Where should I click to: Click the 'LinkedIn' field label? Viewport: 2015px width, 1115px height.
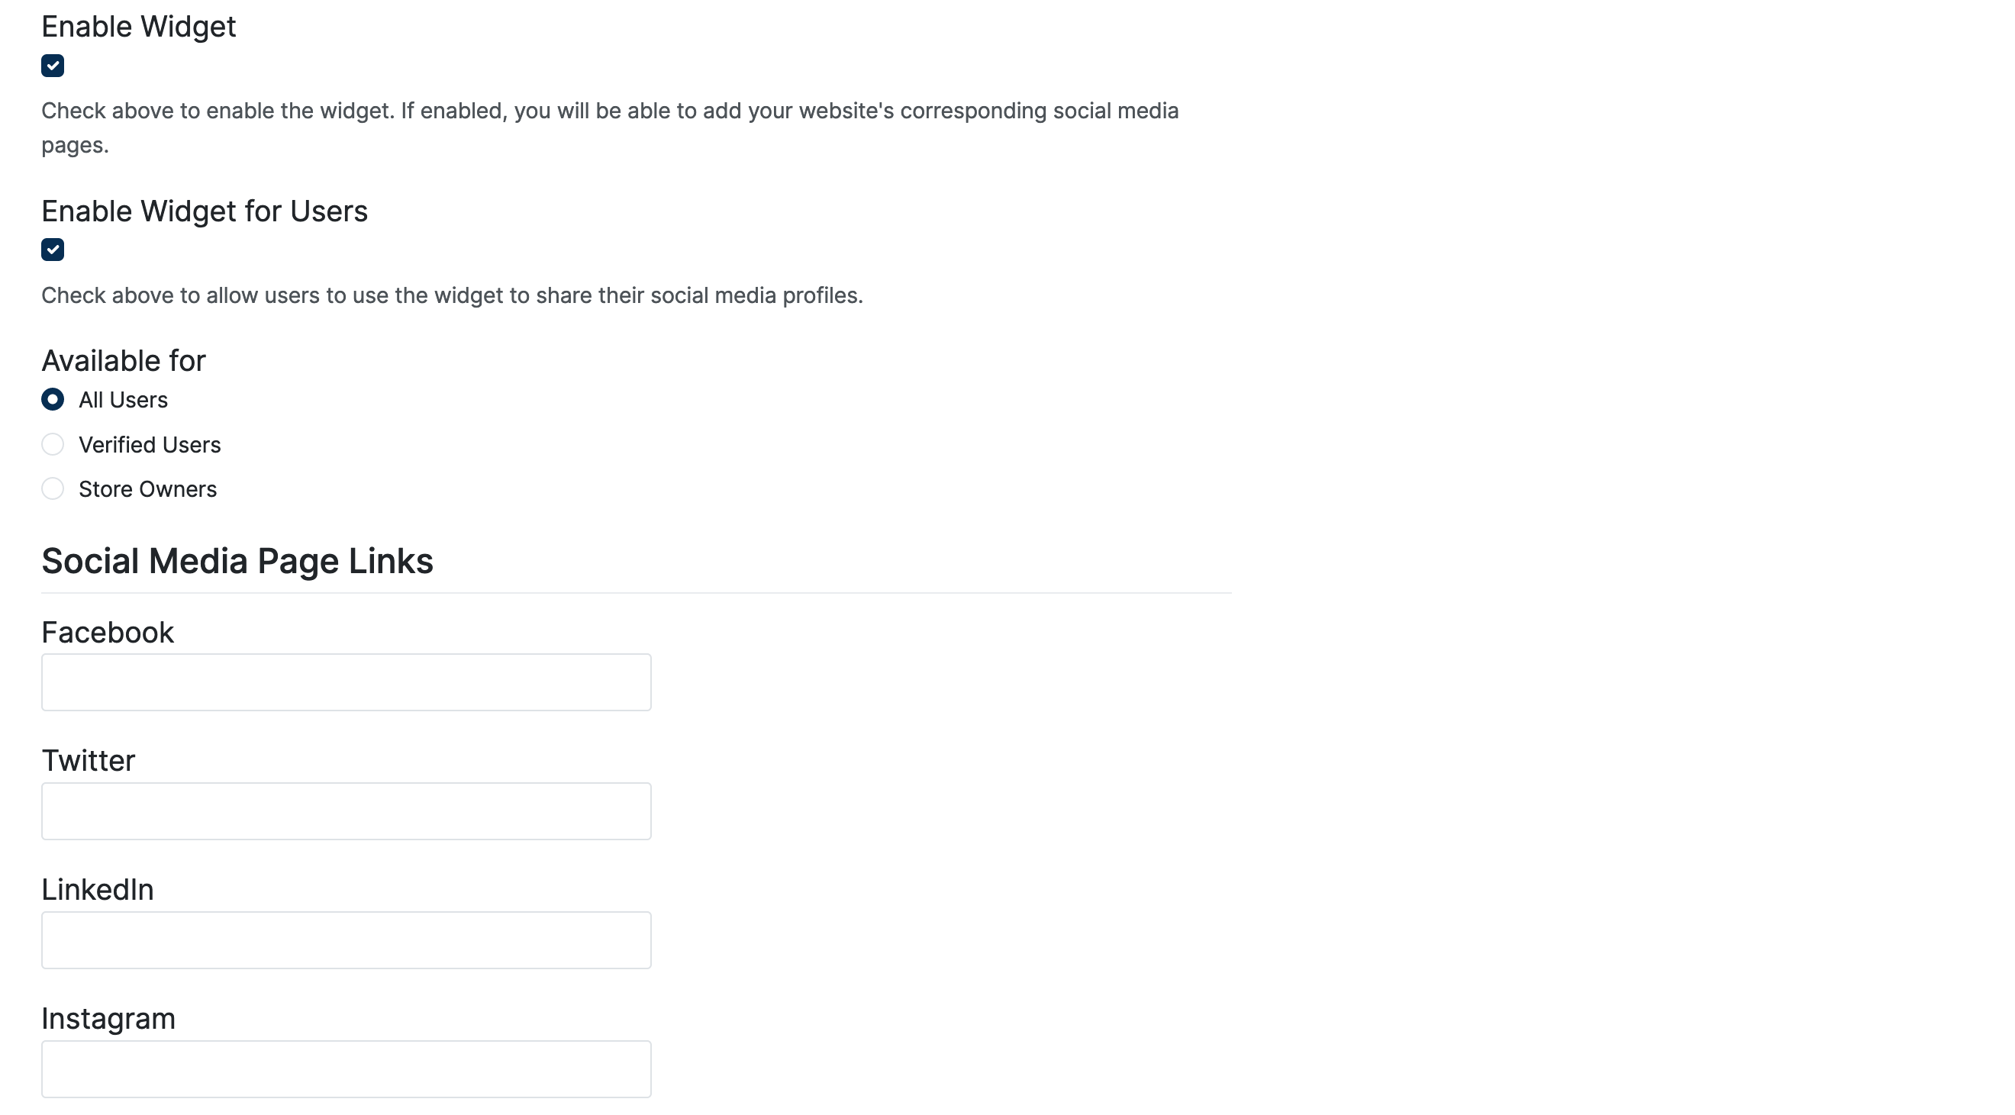click(x=97, y=890)
